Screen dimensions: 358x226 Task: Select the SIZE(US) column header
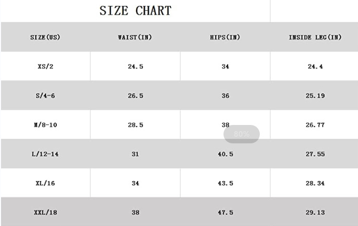coord(45,37)
